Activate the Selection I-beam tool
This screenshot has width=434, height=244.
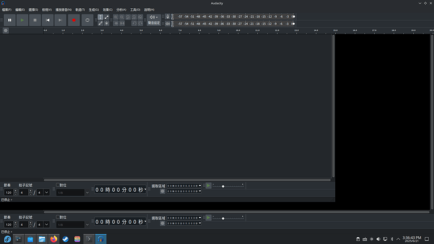click(x=101, y=17)
